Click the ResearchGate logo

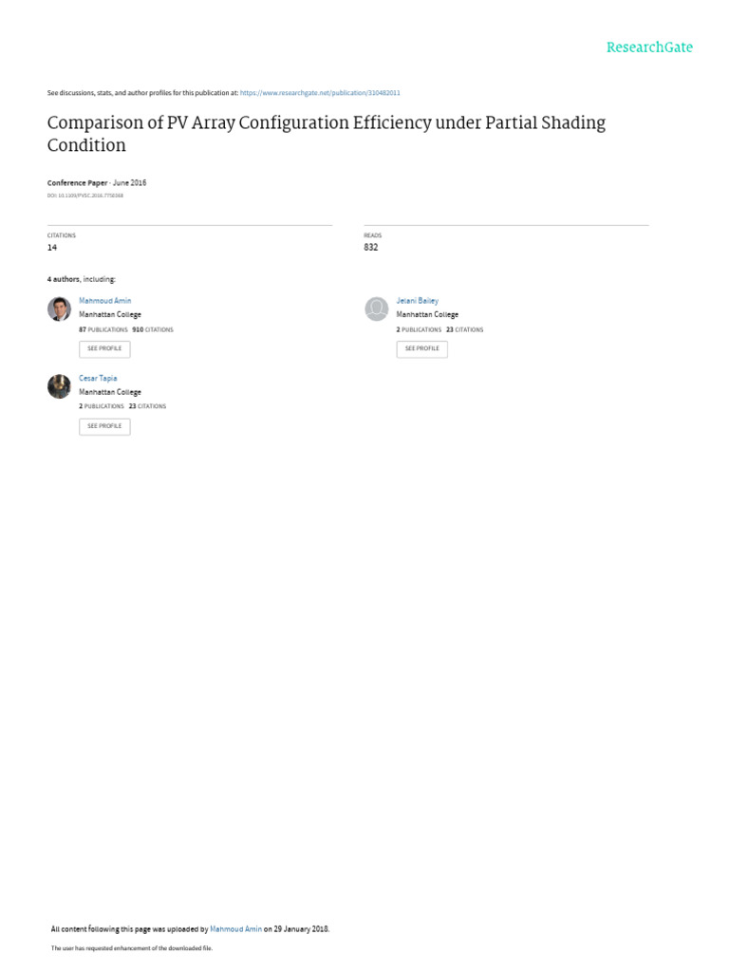pyautogui.click(x=649, y=47)
